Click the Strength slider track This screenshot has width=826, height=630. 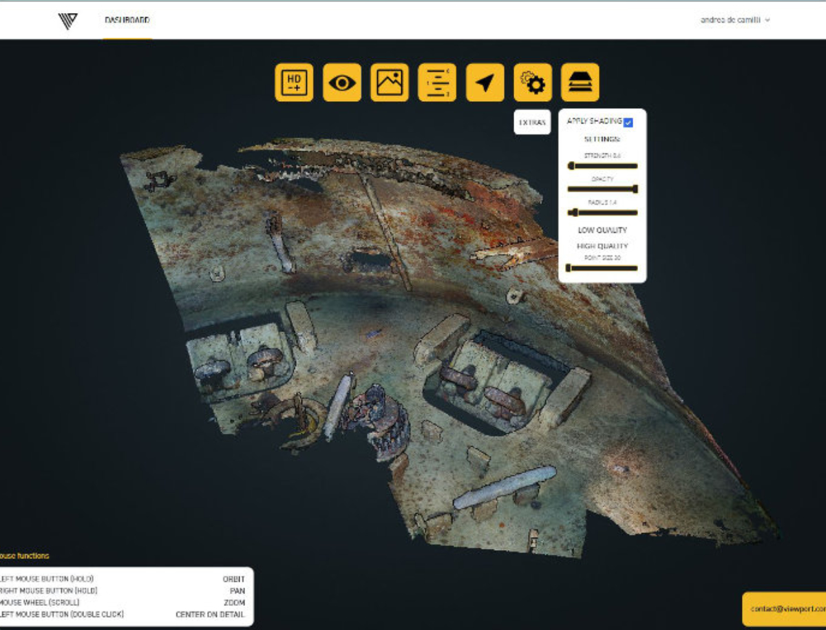pos(603,166)
